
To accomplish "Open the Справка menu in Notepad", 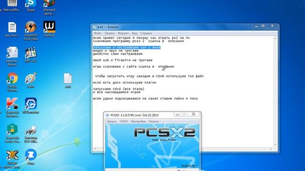I will click(x=146, y=33).
